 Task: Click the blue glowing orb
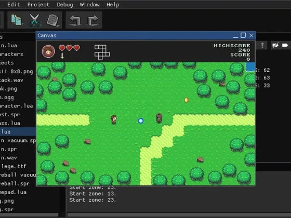(x=141, y=121)
